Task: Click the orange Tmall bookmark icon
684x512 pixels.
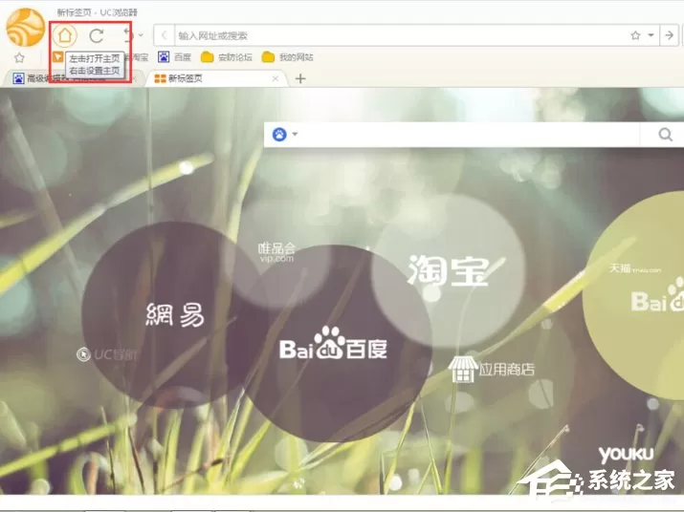Action: (x=58, y=56)
